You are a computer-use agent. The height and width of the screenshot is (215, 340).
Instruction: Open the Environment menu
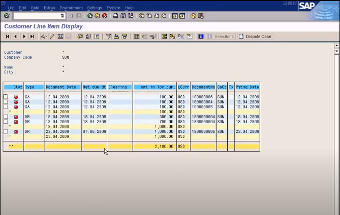tap(71, 8)
